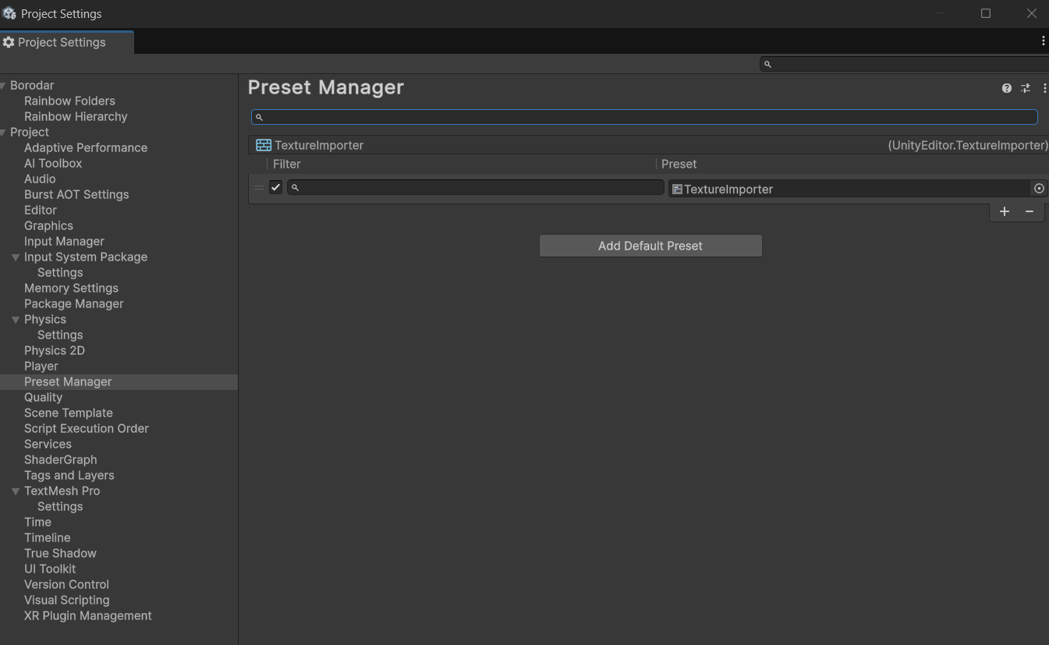Image resolution: width=1049 pixels, height=645 pixels.
Task: Open the Preset Manager help icon
Action: [x=1007, y=88]
